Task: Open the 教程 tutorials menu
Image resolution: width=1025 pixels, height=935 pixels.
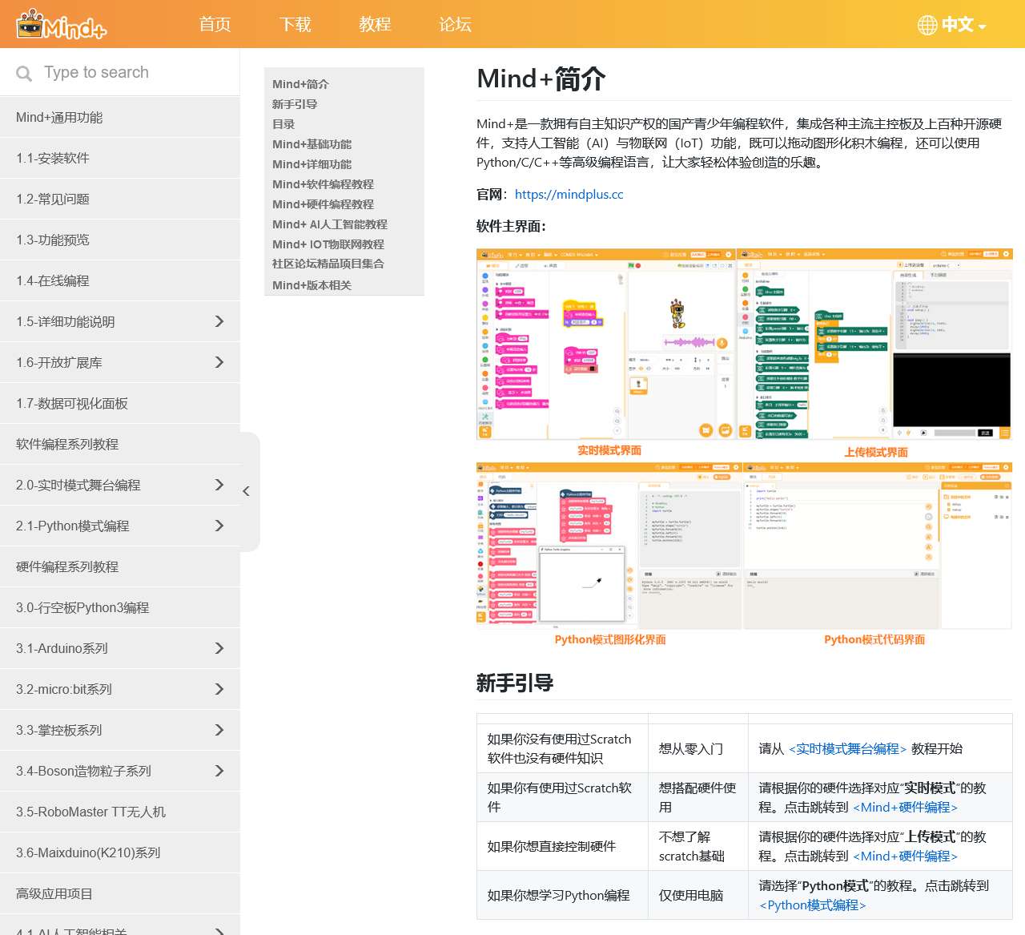Action: pyautogui.click(x=375, y=25)
